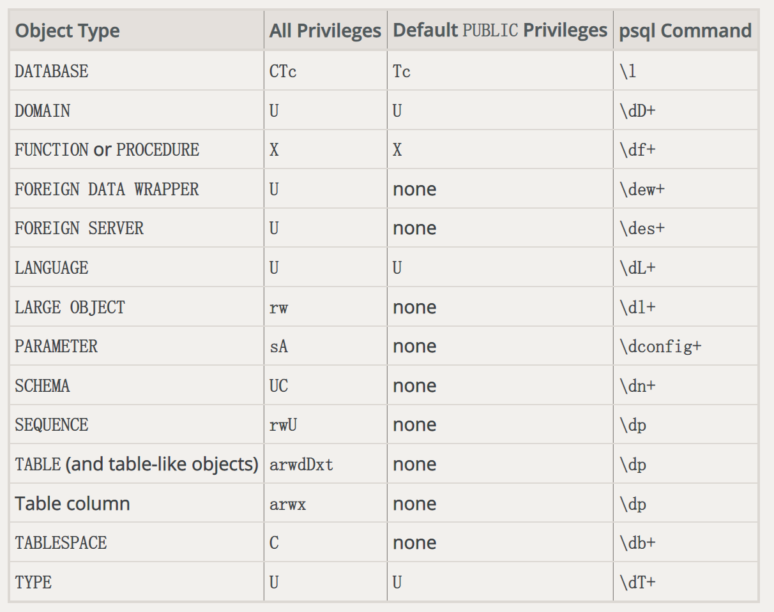
Task: Select the arwdDxt privileges text
Action: [301, 465]
